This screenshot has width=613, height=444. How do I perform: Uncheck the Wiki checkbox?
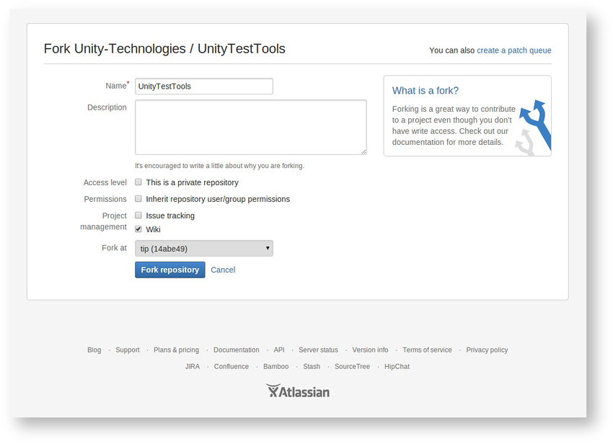[x=138, y=229]
